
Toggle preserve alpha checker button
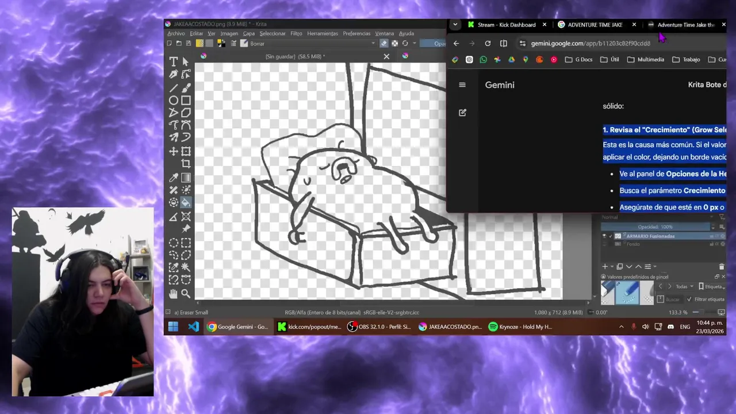pyautogui.click(x=394, y=43)
